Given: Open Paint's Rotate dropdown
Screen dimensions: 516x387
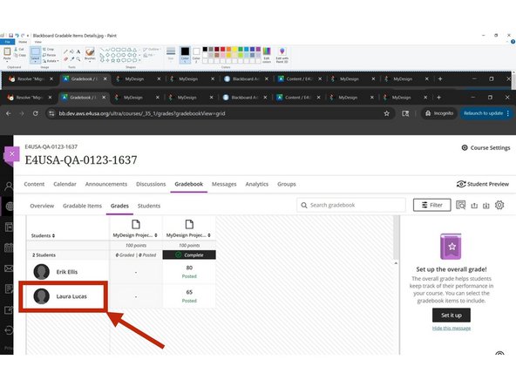Looking at the screenshot, I should 51,61.
